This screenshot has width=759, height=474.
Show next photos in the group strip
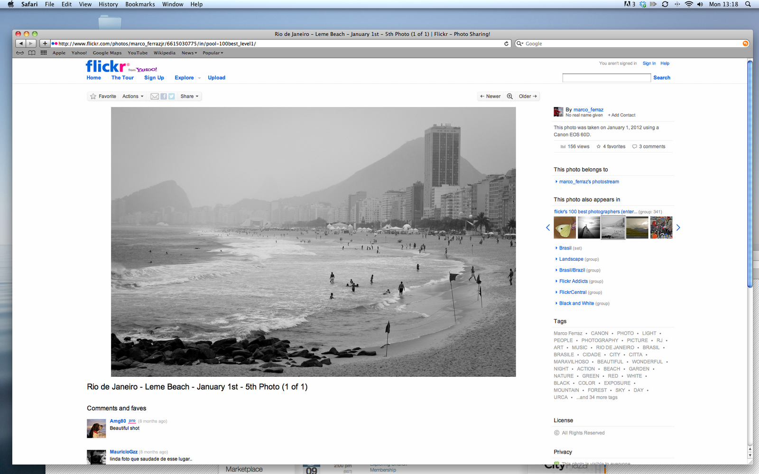[x=678, y=228]
